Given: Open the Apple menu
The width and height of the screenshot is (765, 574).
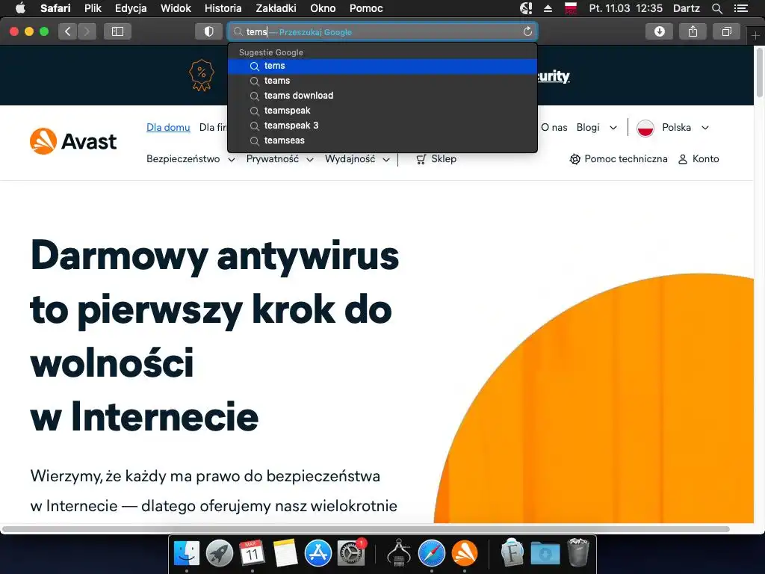Looking at the screenshot, I should (x=20, y=7).
